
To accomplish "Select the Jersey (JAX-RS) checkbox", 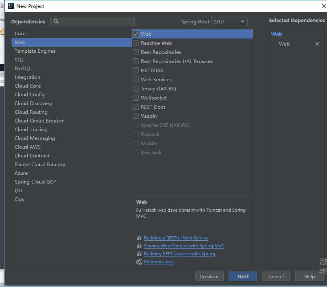I will 136,89.
